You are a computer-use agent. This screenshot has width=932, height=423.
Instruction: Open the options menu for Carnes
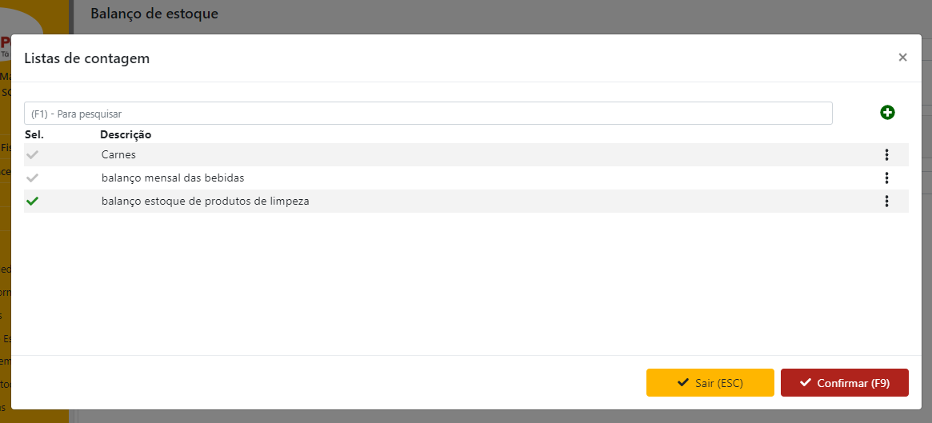click(x=886, y=155)
